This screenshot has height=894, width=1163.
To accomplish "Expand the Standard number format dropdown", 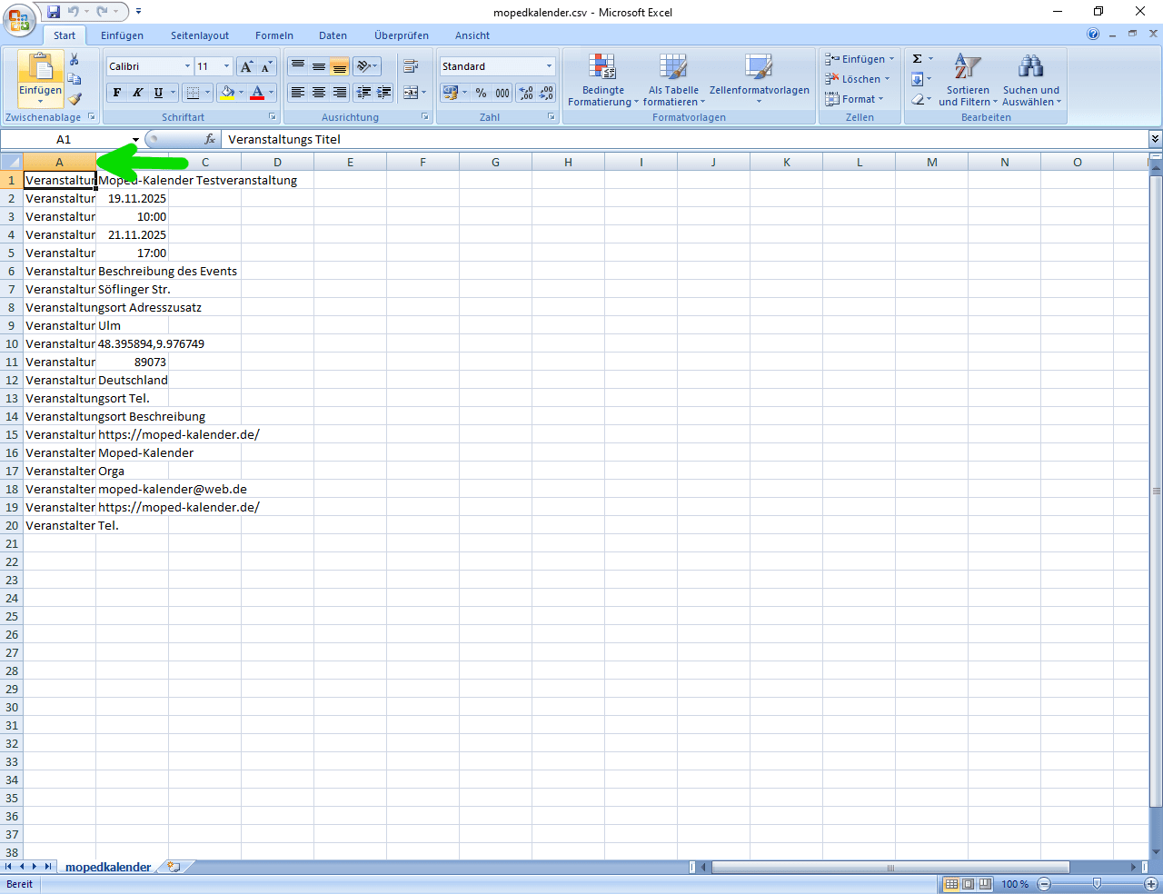I will [549, 66].
